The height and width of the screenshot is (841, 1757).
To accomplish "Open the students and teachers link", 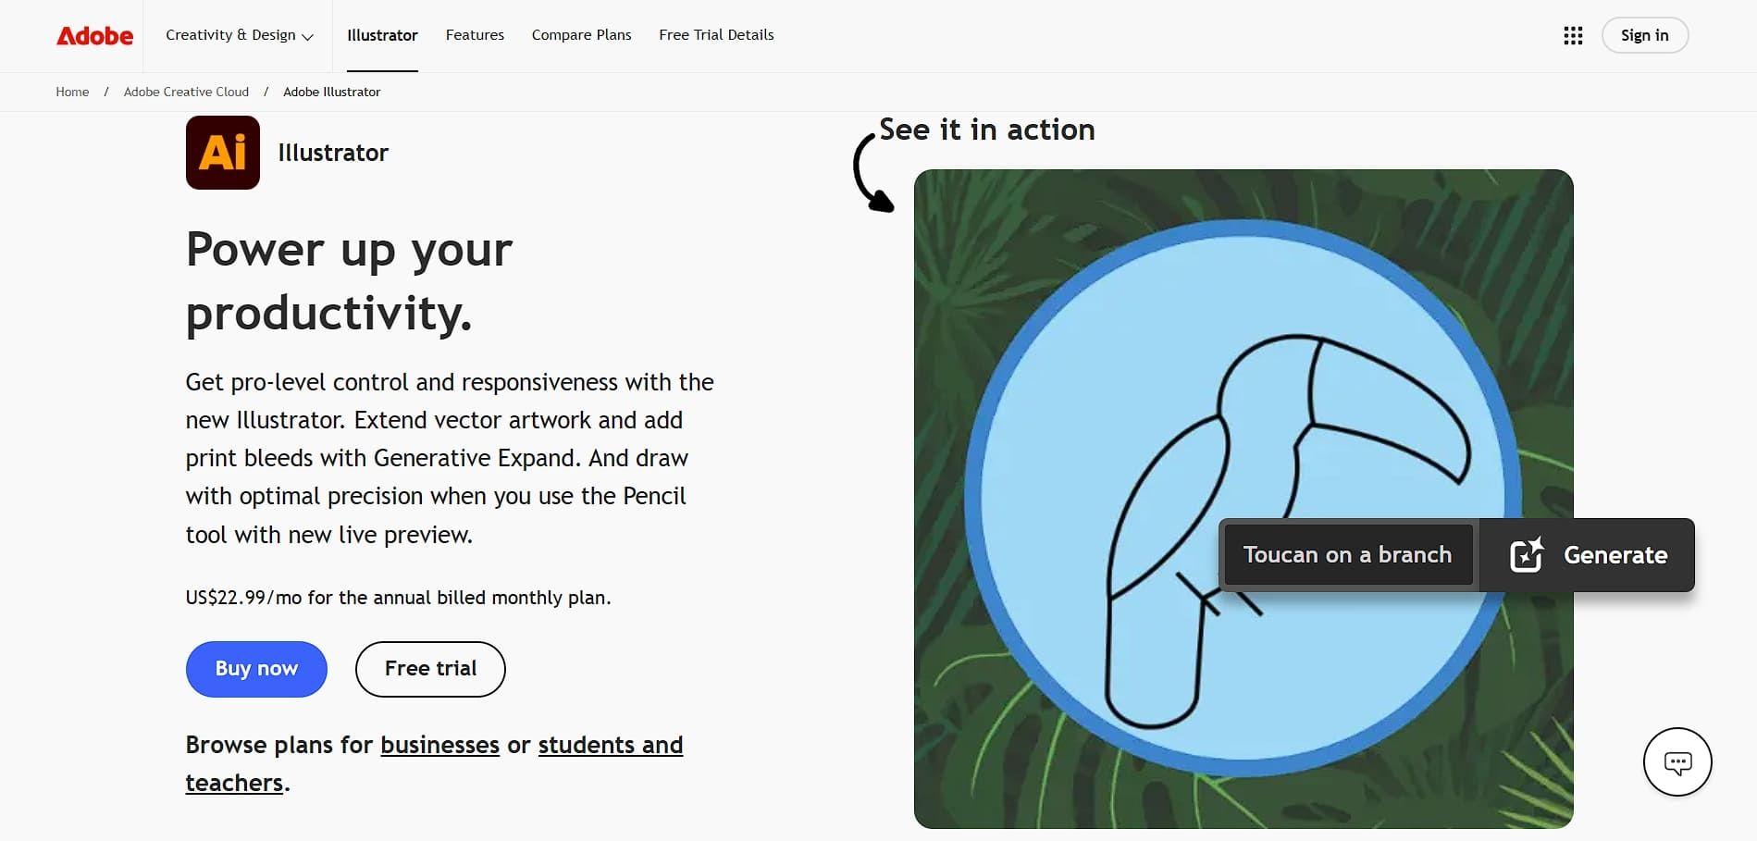I will [x=610, y=745].
